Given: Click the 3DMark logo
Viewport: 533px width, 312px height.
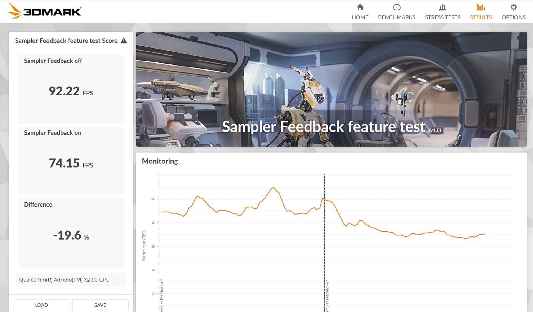Looking at the screenshot, I should pos(44,11).
